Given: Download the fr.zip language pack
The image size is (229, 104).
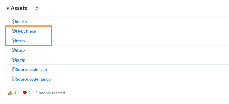Looking at the screenshot, I should (x=20, y=41).
